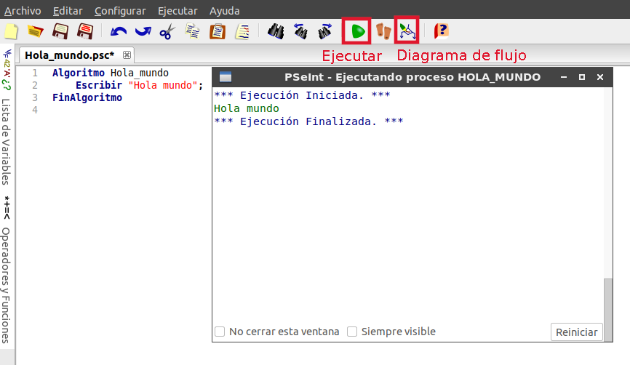
Task: Open help with the question mark icon
Action: tap(441, 31)
